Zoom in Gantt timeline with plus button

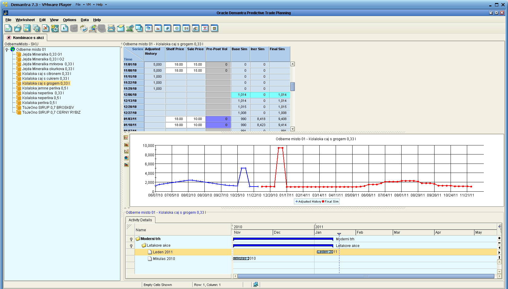(x=499, y=238)
